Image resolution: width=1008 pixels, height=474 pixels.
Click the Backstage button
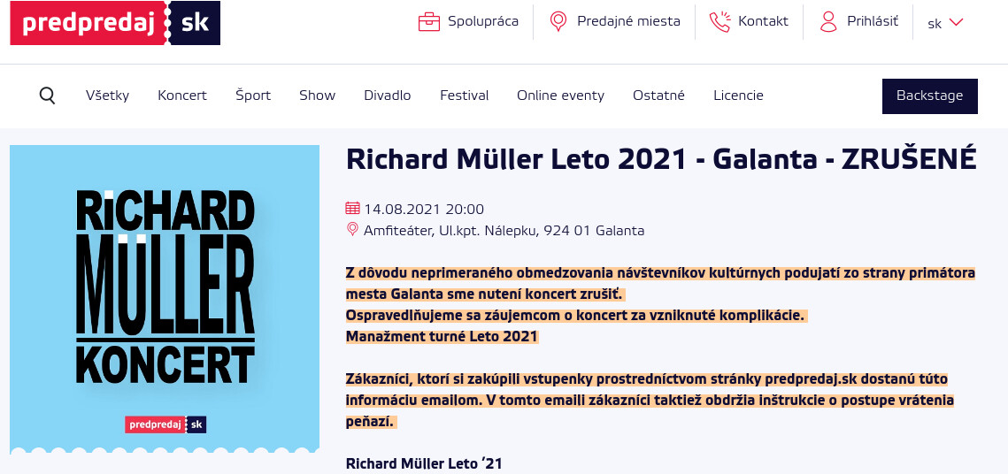929,96
